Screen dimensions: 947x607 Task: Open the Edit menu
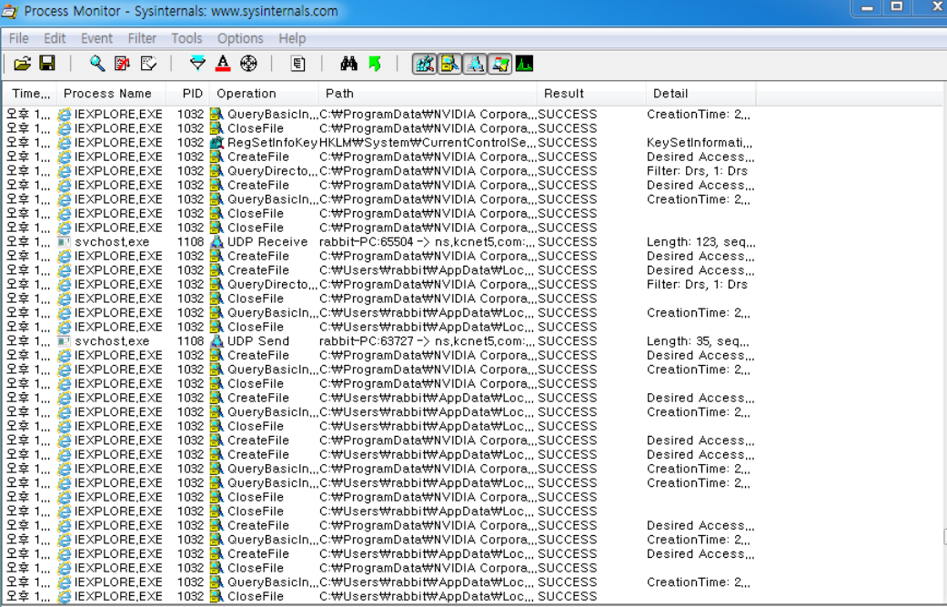tap(55, 38)
